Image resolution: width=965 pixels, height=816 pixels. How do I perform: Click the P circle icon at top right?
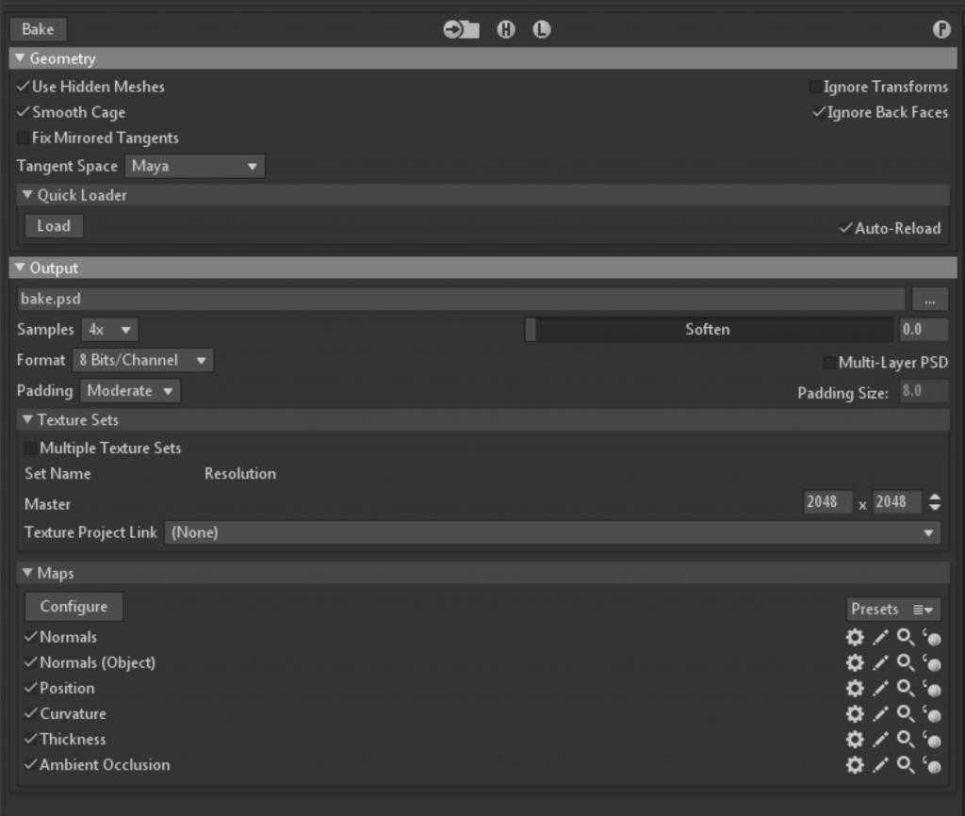(x=941, y=29)
